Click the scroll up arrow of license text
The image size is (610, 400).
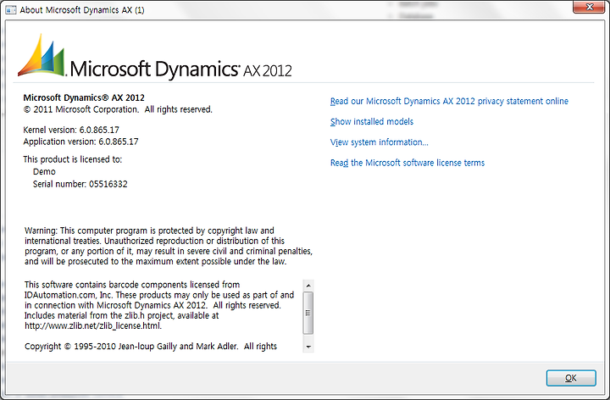pyautogui.click(x=308, y=286)
